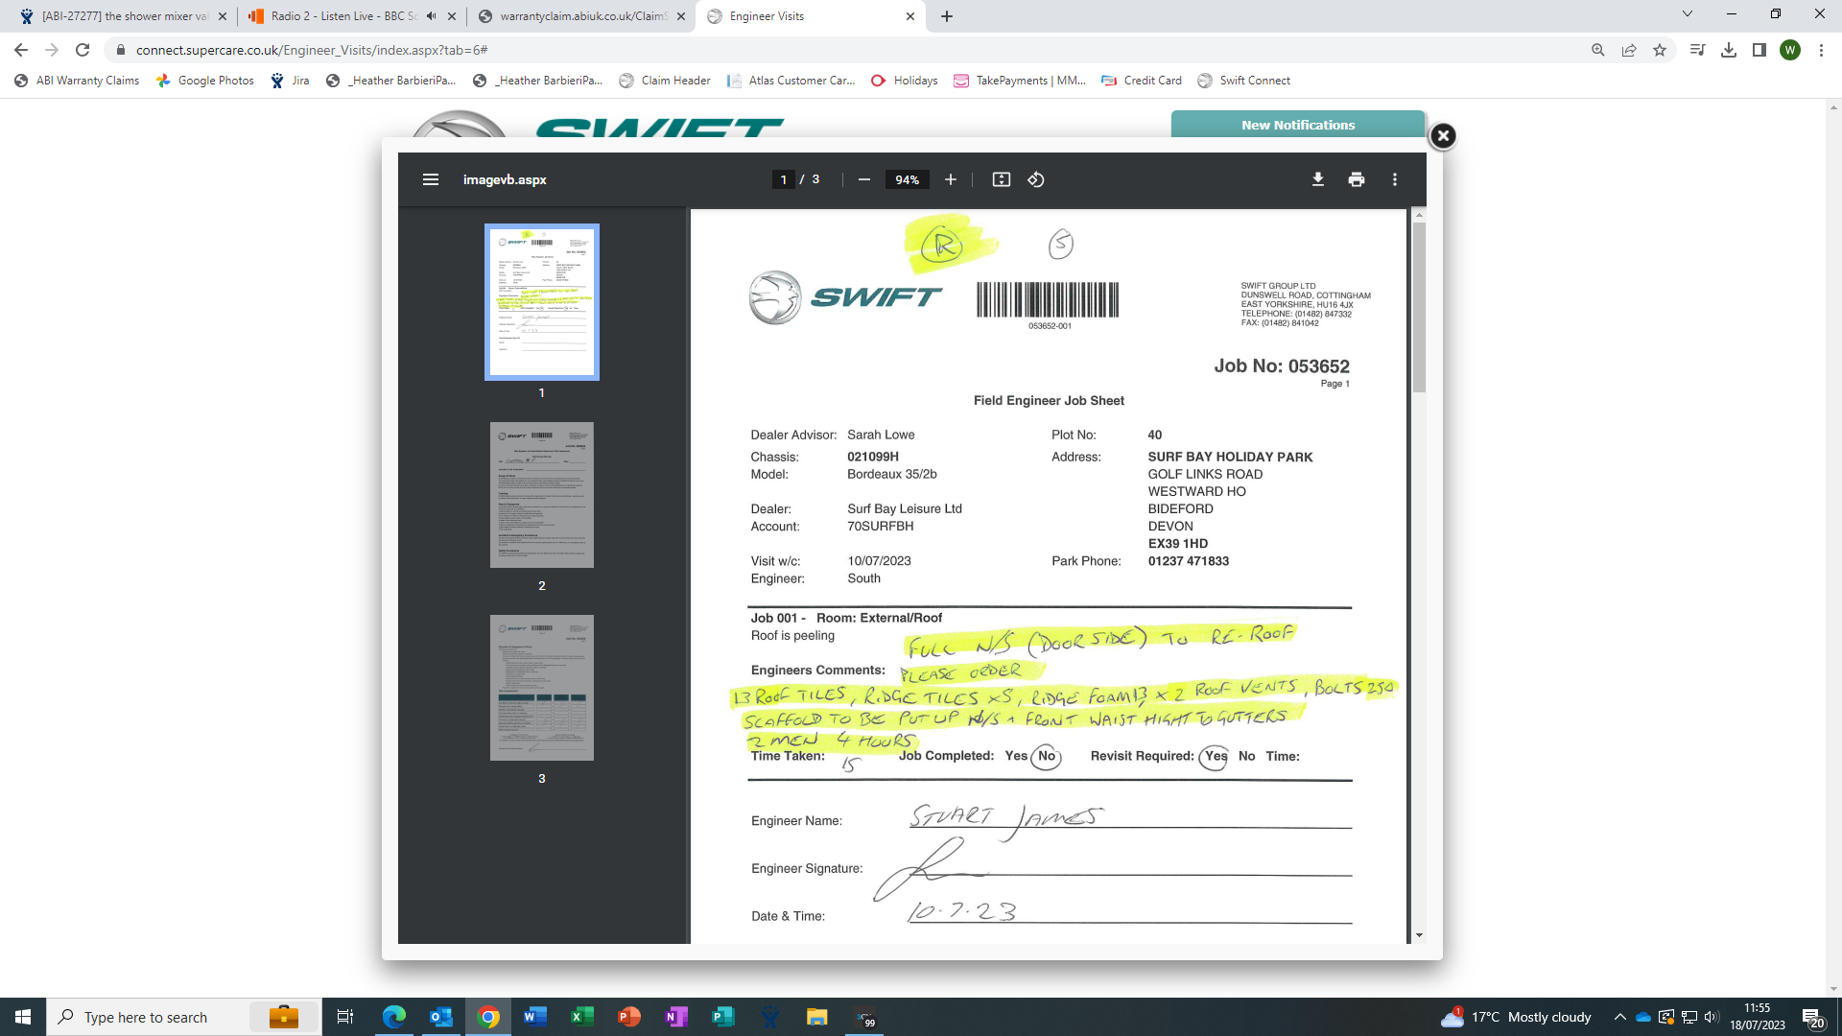Screen dimensions: 1842x1036
Task: Switch to the warrantyclaim.abiuk.co.uk tab
Action: tap(581, 16)
